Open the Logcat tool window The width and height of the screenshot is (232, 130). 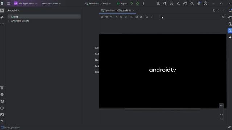click(x=2, y=101)
